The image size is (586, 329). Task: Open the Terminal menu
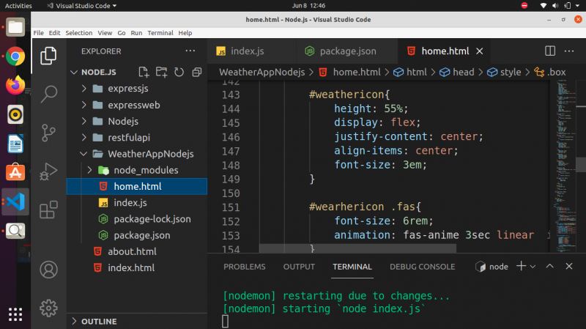click(x=160, y=33)
